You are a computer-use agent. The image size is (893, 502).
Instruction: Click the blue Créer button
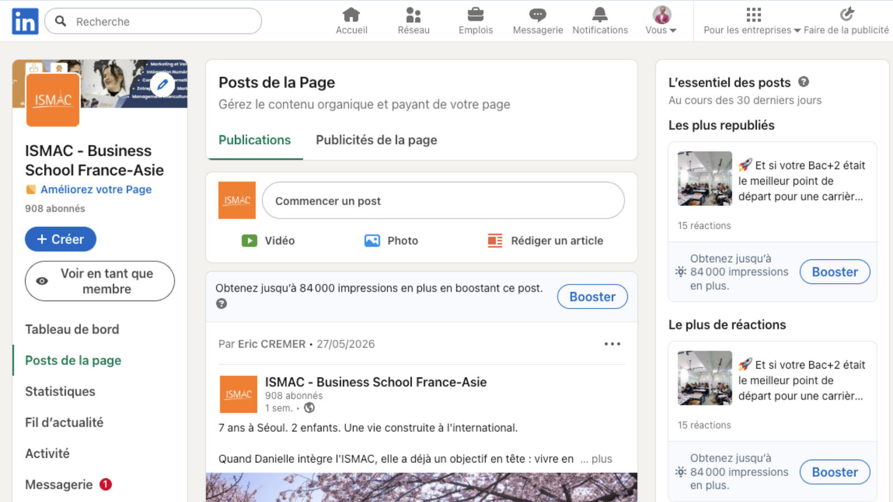(x=60, y=239)
